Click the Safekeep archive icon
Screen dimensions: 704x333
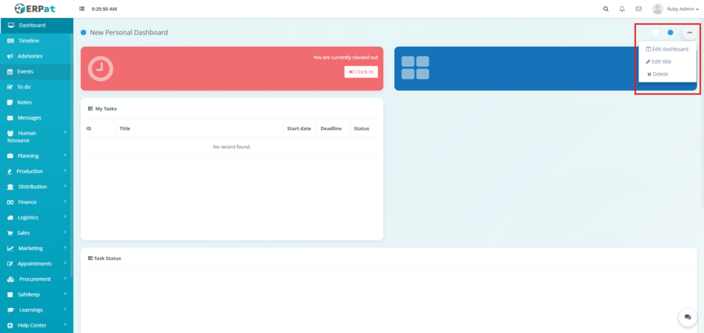10,295
